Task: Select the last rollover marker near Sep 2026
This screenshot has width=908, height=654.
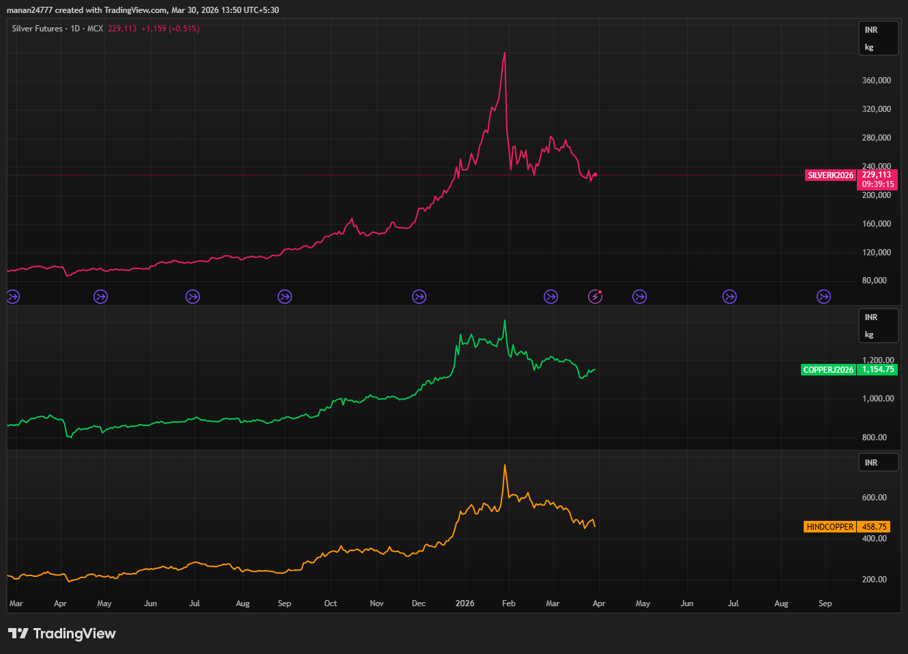Action: pos(824,296)
